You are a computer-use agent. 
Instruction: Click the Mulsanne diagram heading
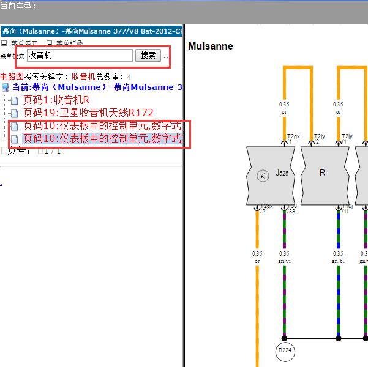(211, 46)
